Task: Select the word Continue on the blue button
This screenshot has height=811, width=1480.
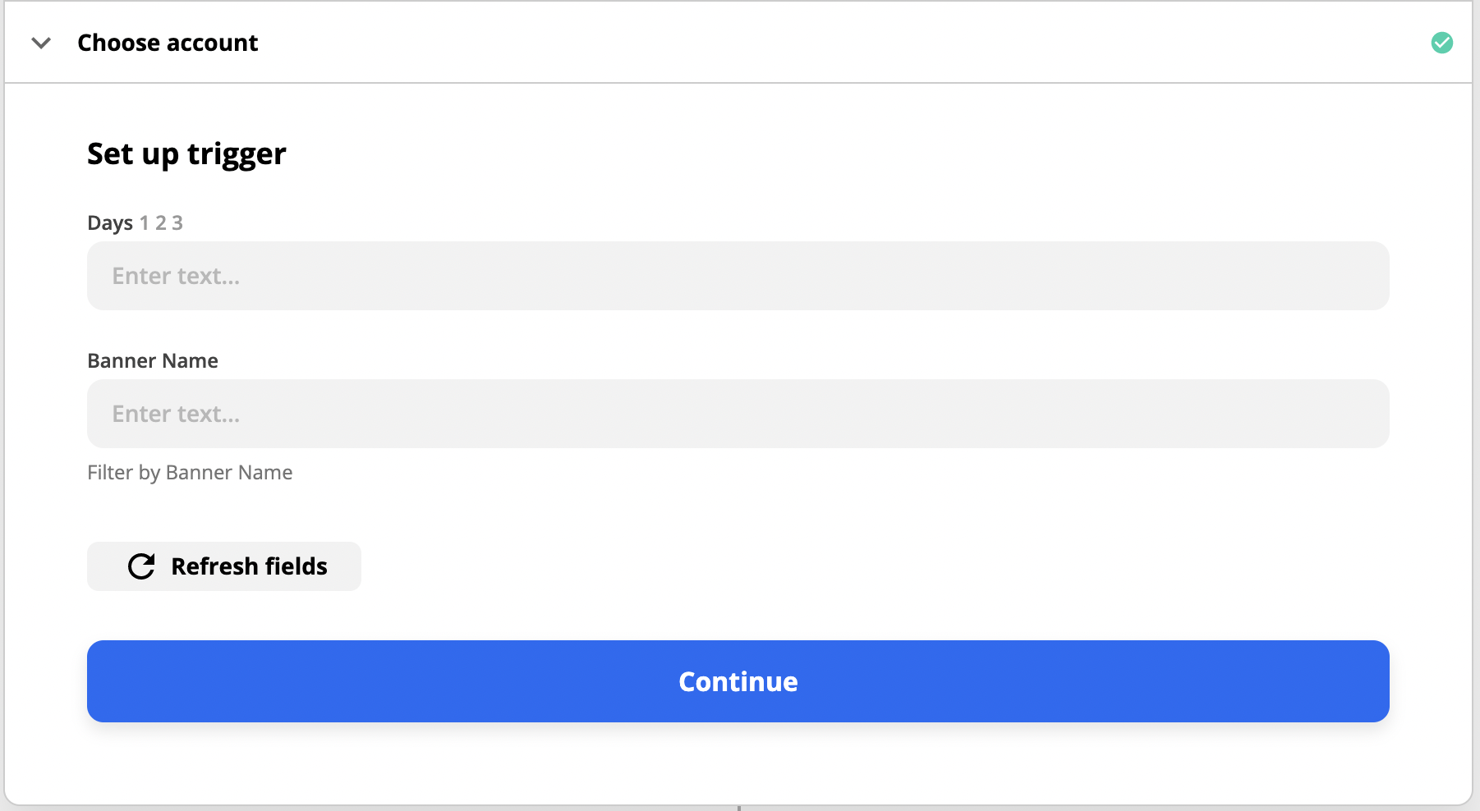Action: (738, 681)
